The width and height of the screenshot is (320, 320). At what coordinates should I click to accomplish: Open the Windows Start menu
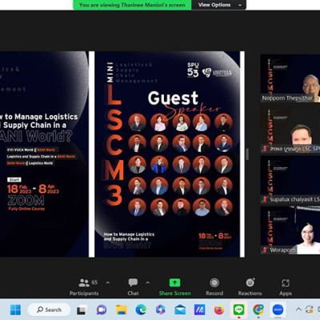(15, 310)
